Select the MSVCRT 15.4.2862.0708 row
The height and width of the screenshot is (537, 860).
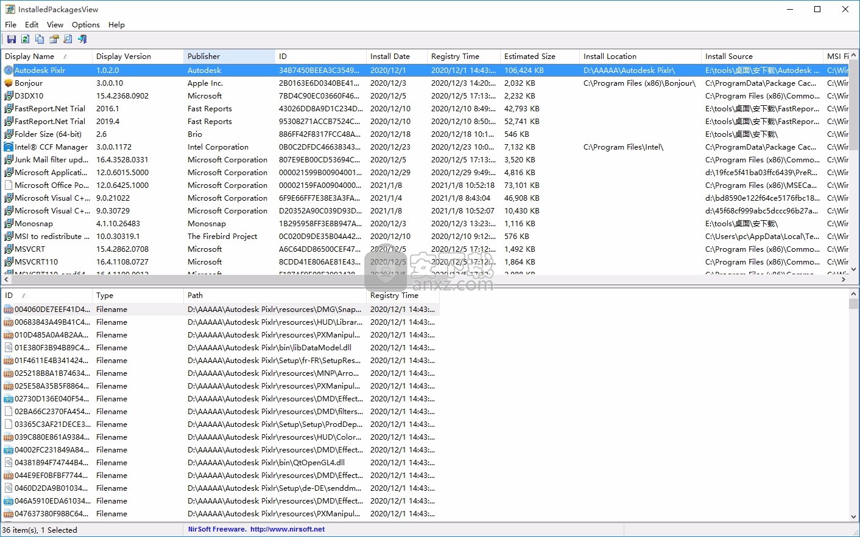point(425,249)
